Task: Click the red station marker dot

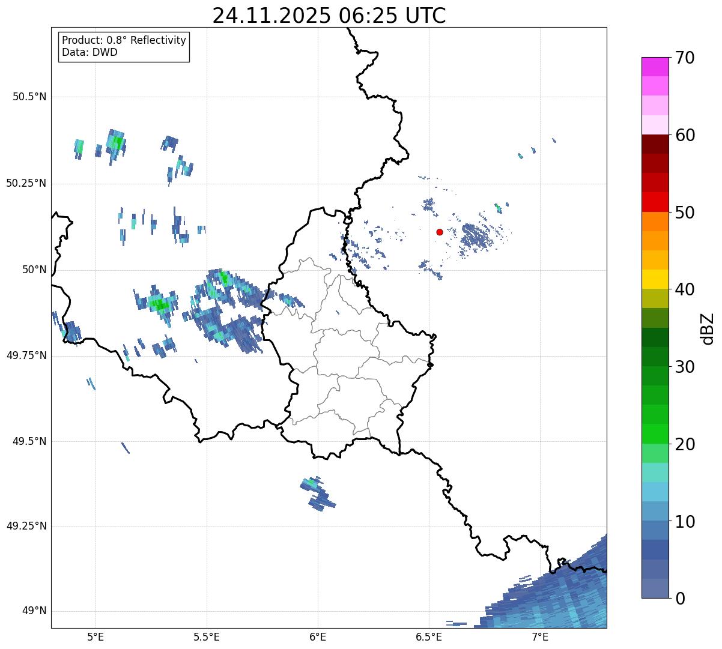Action: tap(440, 232)
